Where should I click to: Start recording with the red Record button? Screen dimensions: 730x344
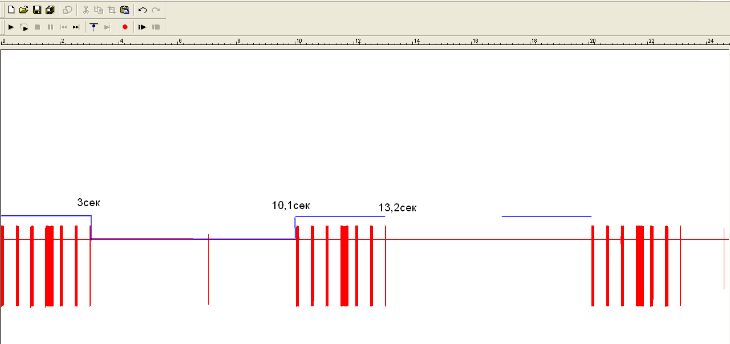point(125,27)
